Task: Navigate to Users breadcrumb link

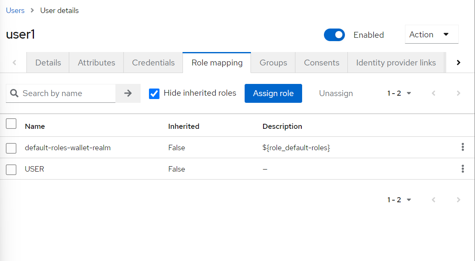Action: pos(15,10)
